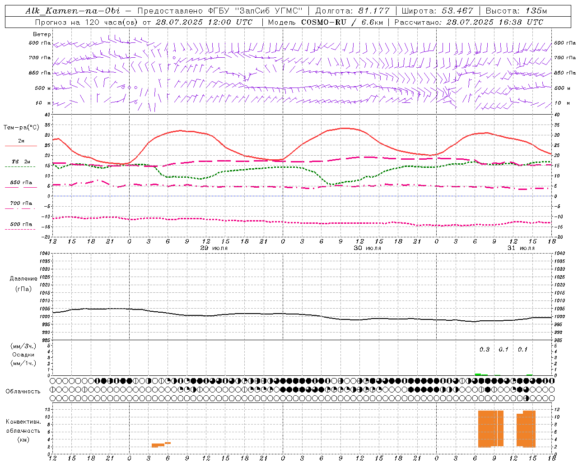578x462 pixels.
Task: Click the 'Облачность' cloud cover label
Action: click(x=23, y=391)
